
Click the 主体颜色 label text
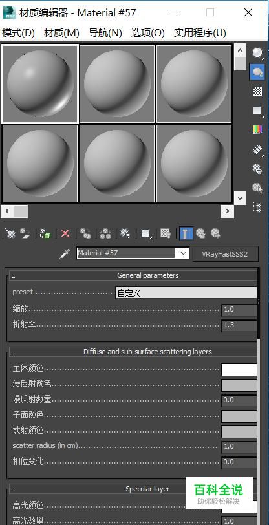coord(28,369)
